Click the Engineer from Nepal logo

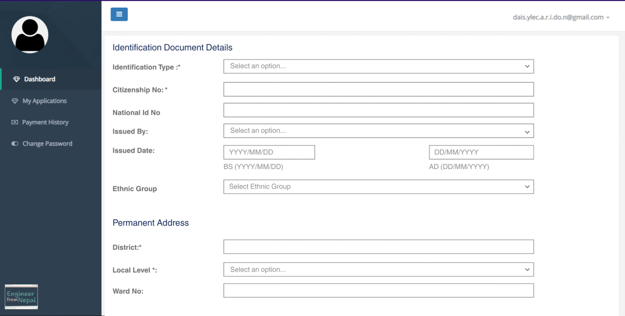point(21,296)
